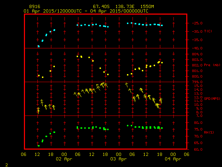Click the lowest cyan temperature data point

pos(39,46)
